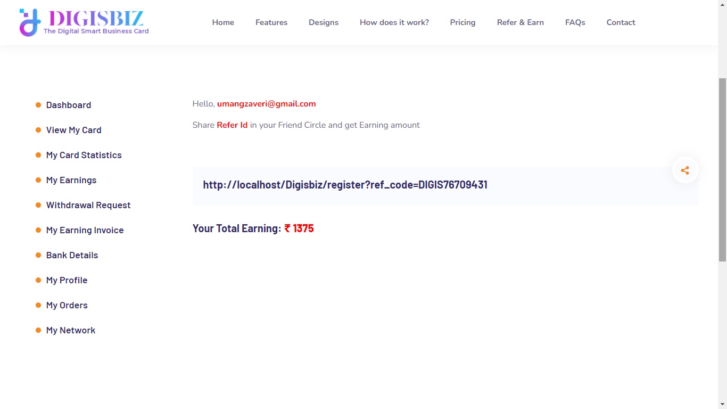Image resolution: width=727 pixels, height=409 pixels.
Task: Select 'How does it work?' menu item
Action: 394,22
